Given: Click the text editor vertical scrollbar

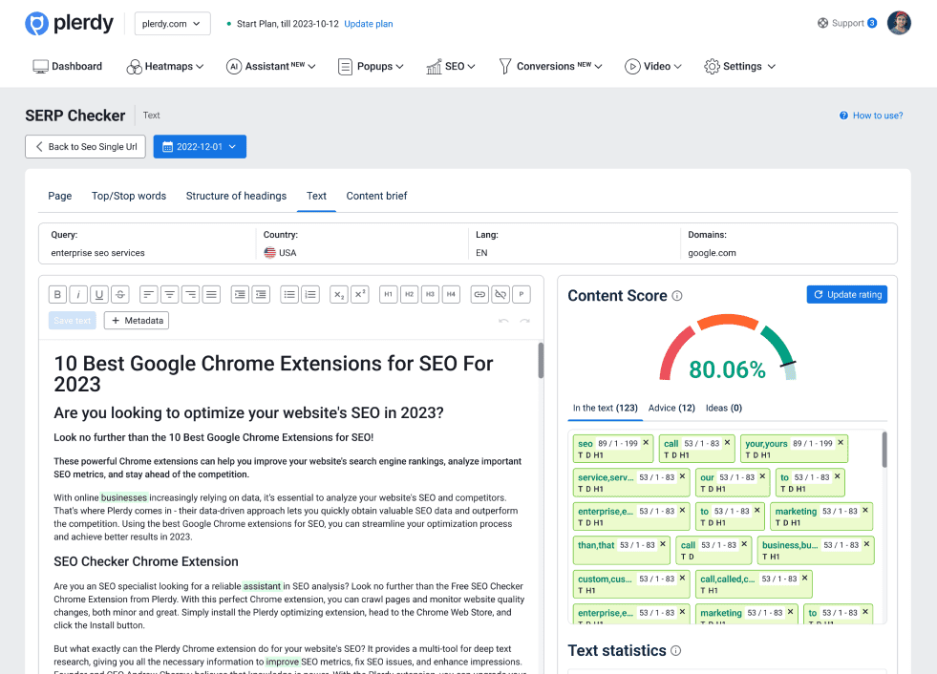Looking at the screenshot, I should (541, 360).
